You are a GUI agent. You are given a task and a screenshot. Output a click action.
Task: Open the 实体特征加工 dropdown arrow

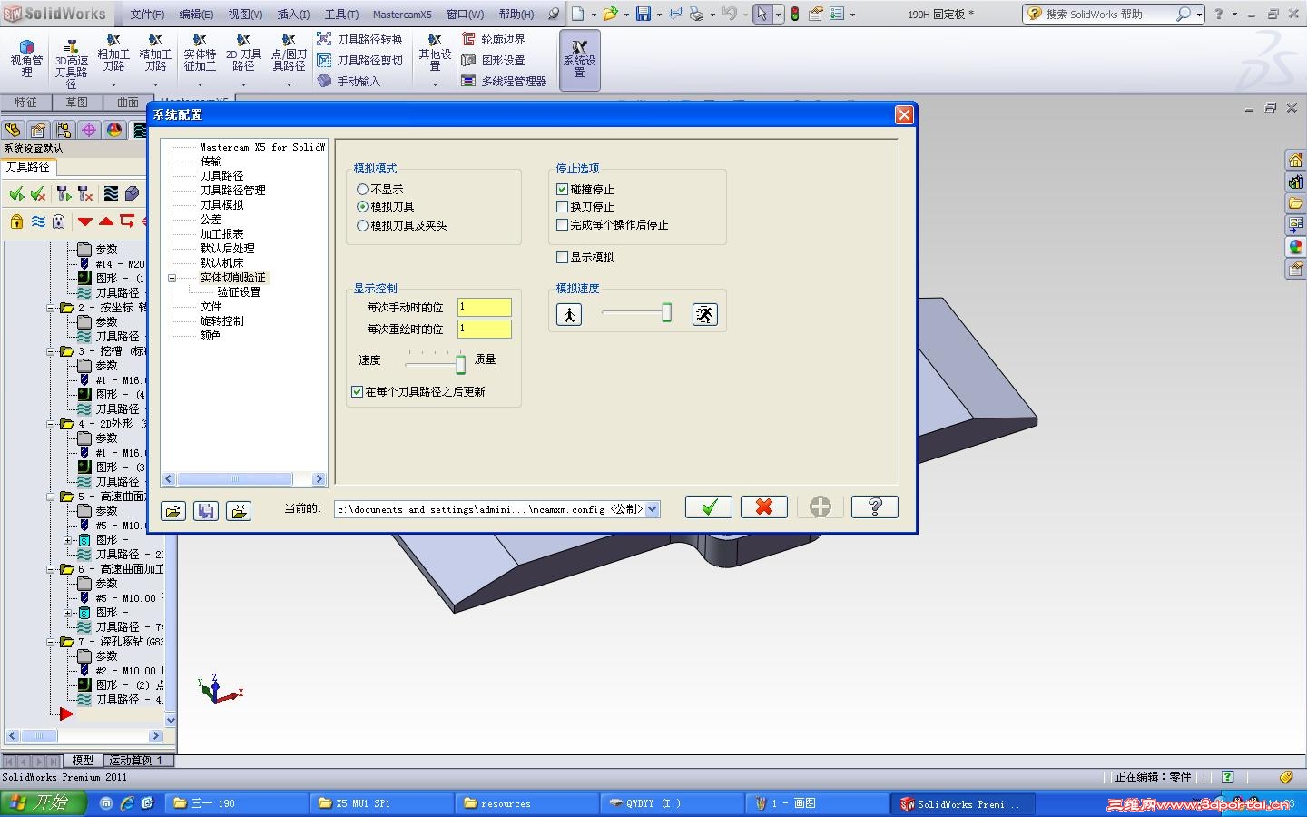point(200,84)
